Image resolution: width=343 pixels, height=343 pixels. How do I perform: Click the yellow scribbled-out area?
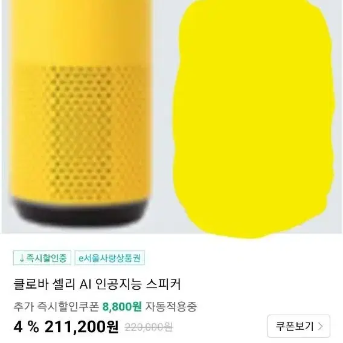pos(254,118)
